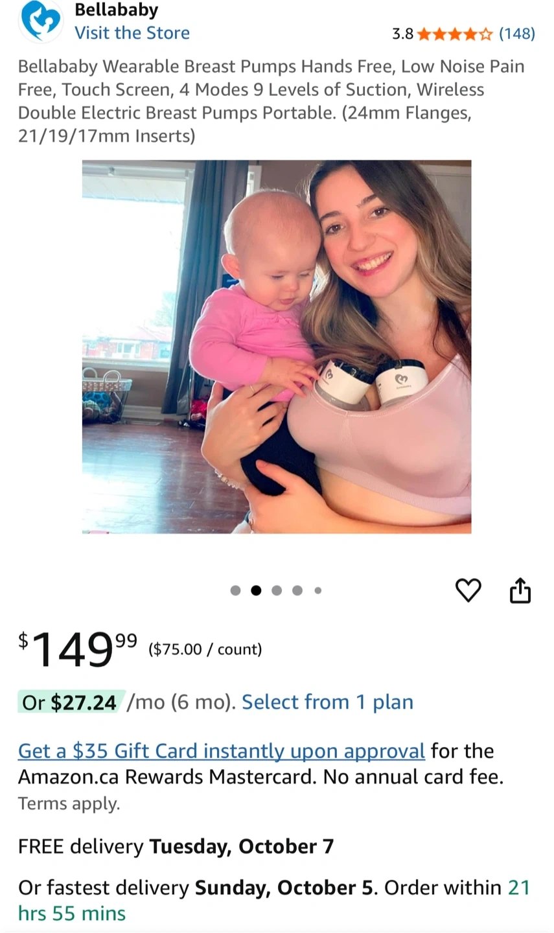Open Select from 1 plan link
The width and height of the screenshot is (554, 933).
[327, 702]
